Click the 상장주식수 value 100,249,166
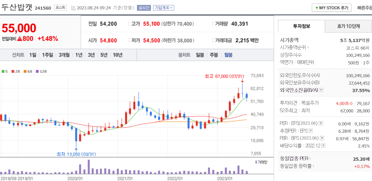This screenshot has width=372, height=181. (358, 55)
